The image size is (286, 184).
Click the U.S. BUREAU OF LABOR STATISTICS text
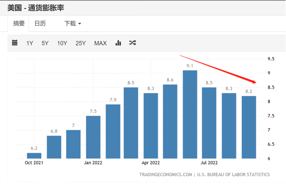pyautogui.click(x=233, y=175)
